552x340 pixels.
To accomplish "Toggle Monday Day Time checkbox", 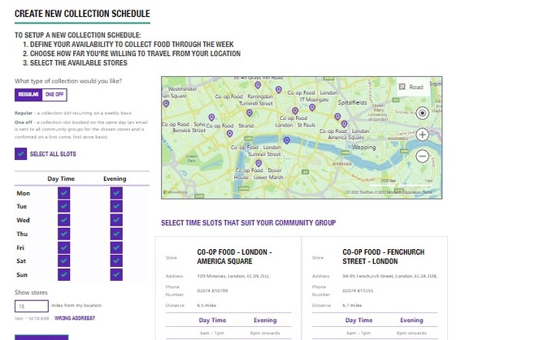I will pyautogui.click(x=63, y=193).
